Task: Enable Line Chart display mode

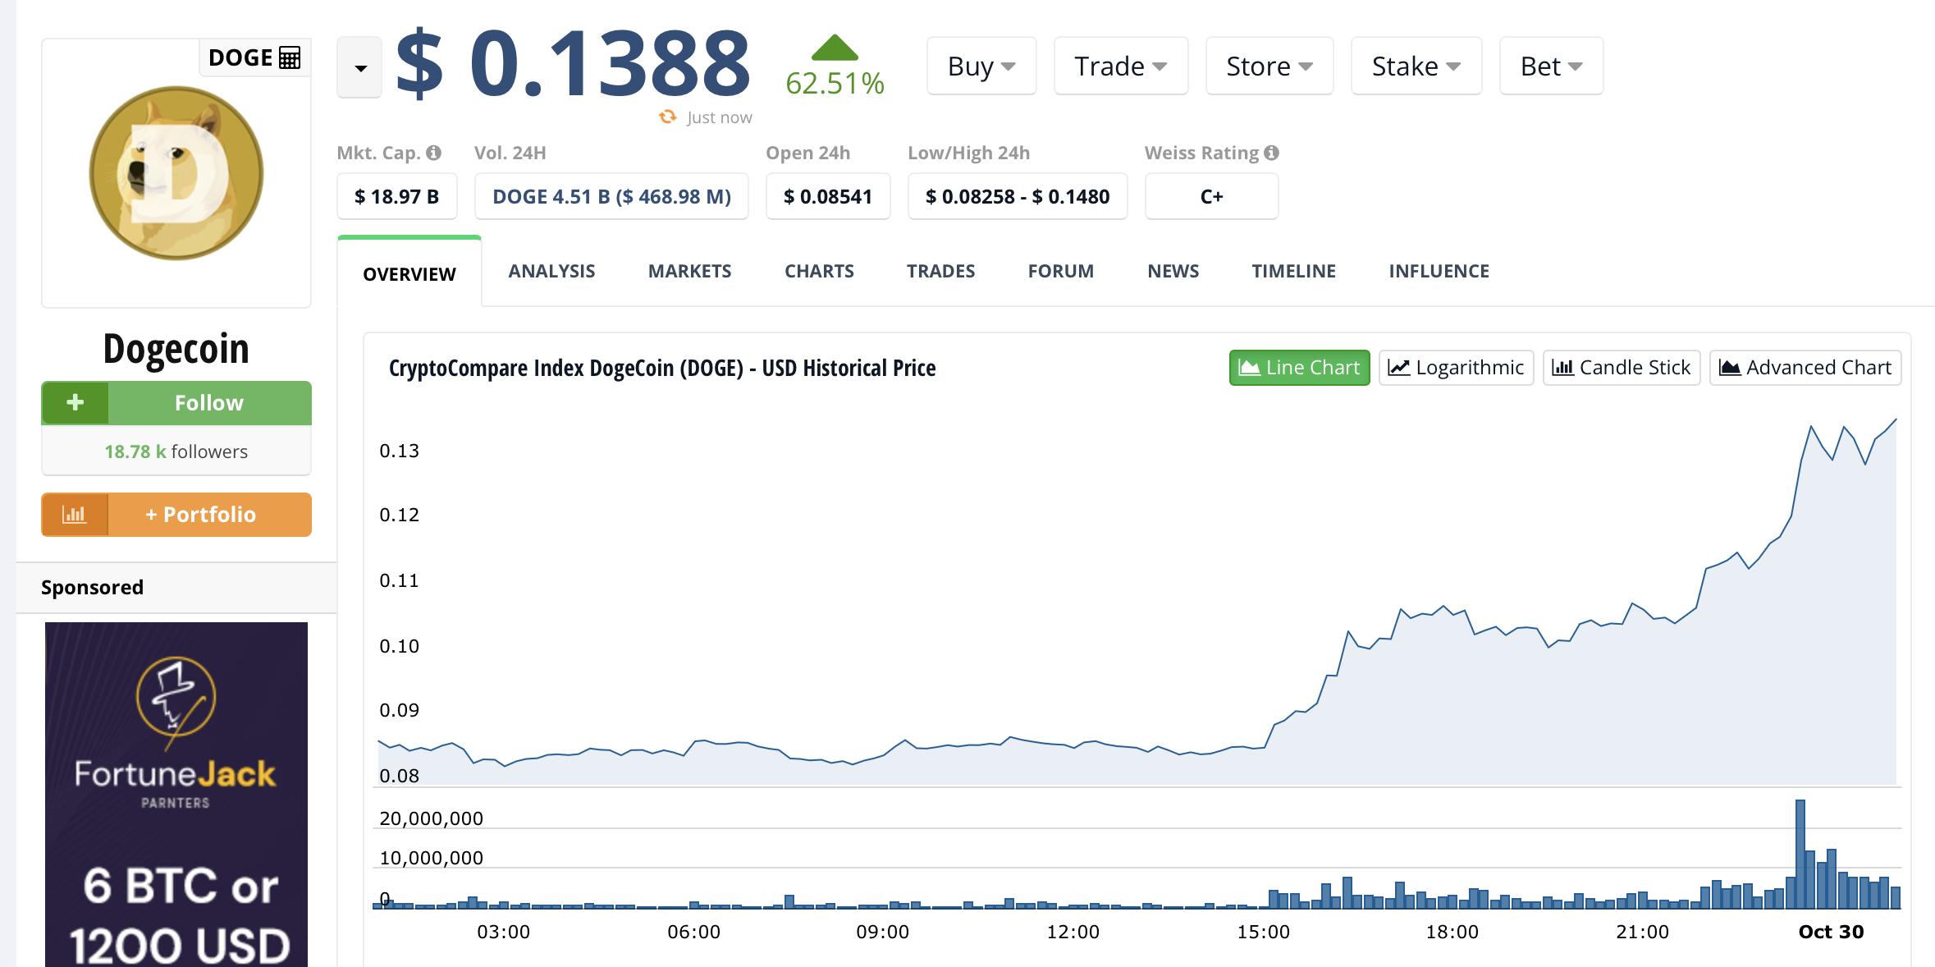Action: point(1299,367)
